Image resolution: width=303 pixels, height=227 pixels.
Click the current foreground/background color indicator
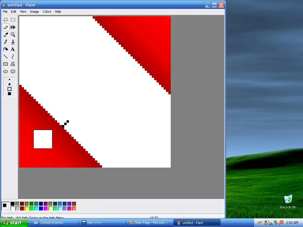(5, 206)
